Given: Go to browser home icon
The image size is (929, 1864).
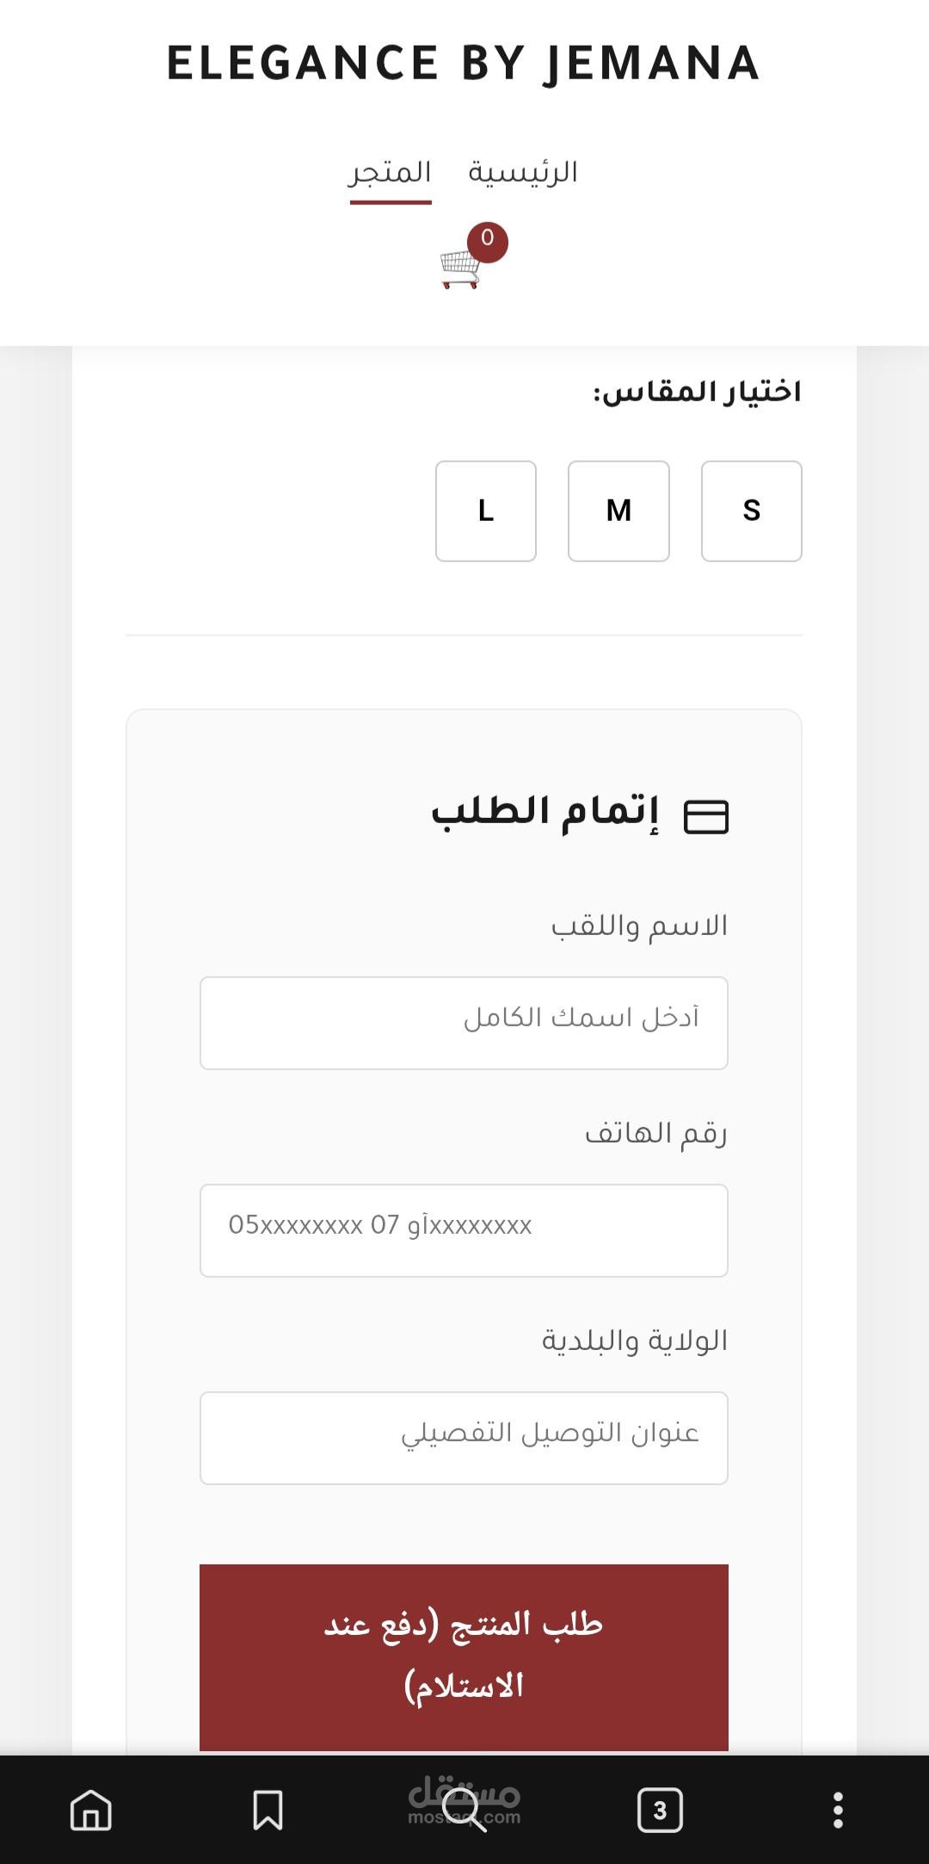Looking at the screenshot, I should tap(91, 1809).
